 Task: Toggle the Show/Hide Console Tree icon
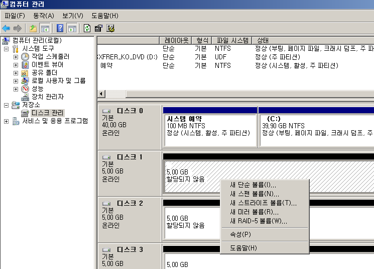[x=45, y=29]
